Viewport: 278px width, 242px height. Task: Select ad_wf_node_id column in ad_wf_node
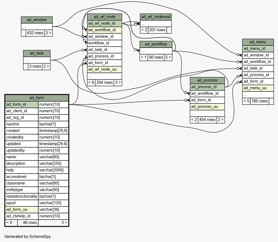tap(105, 24)
